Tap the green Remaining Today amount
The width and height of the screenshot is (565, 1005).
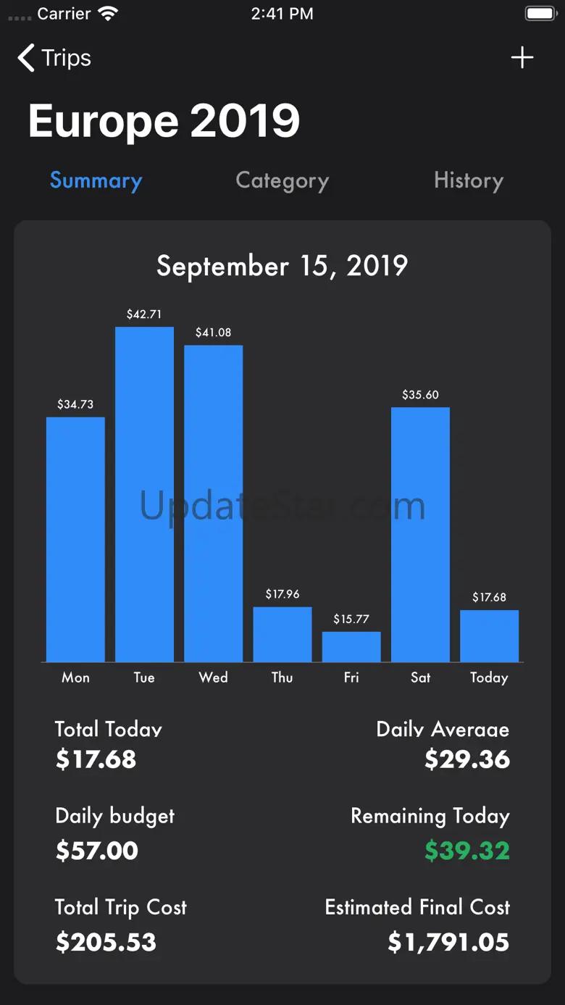tap(466, 850)
